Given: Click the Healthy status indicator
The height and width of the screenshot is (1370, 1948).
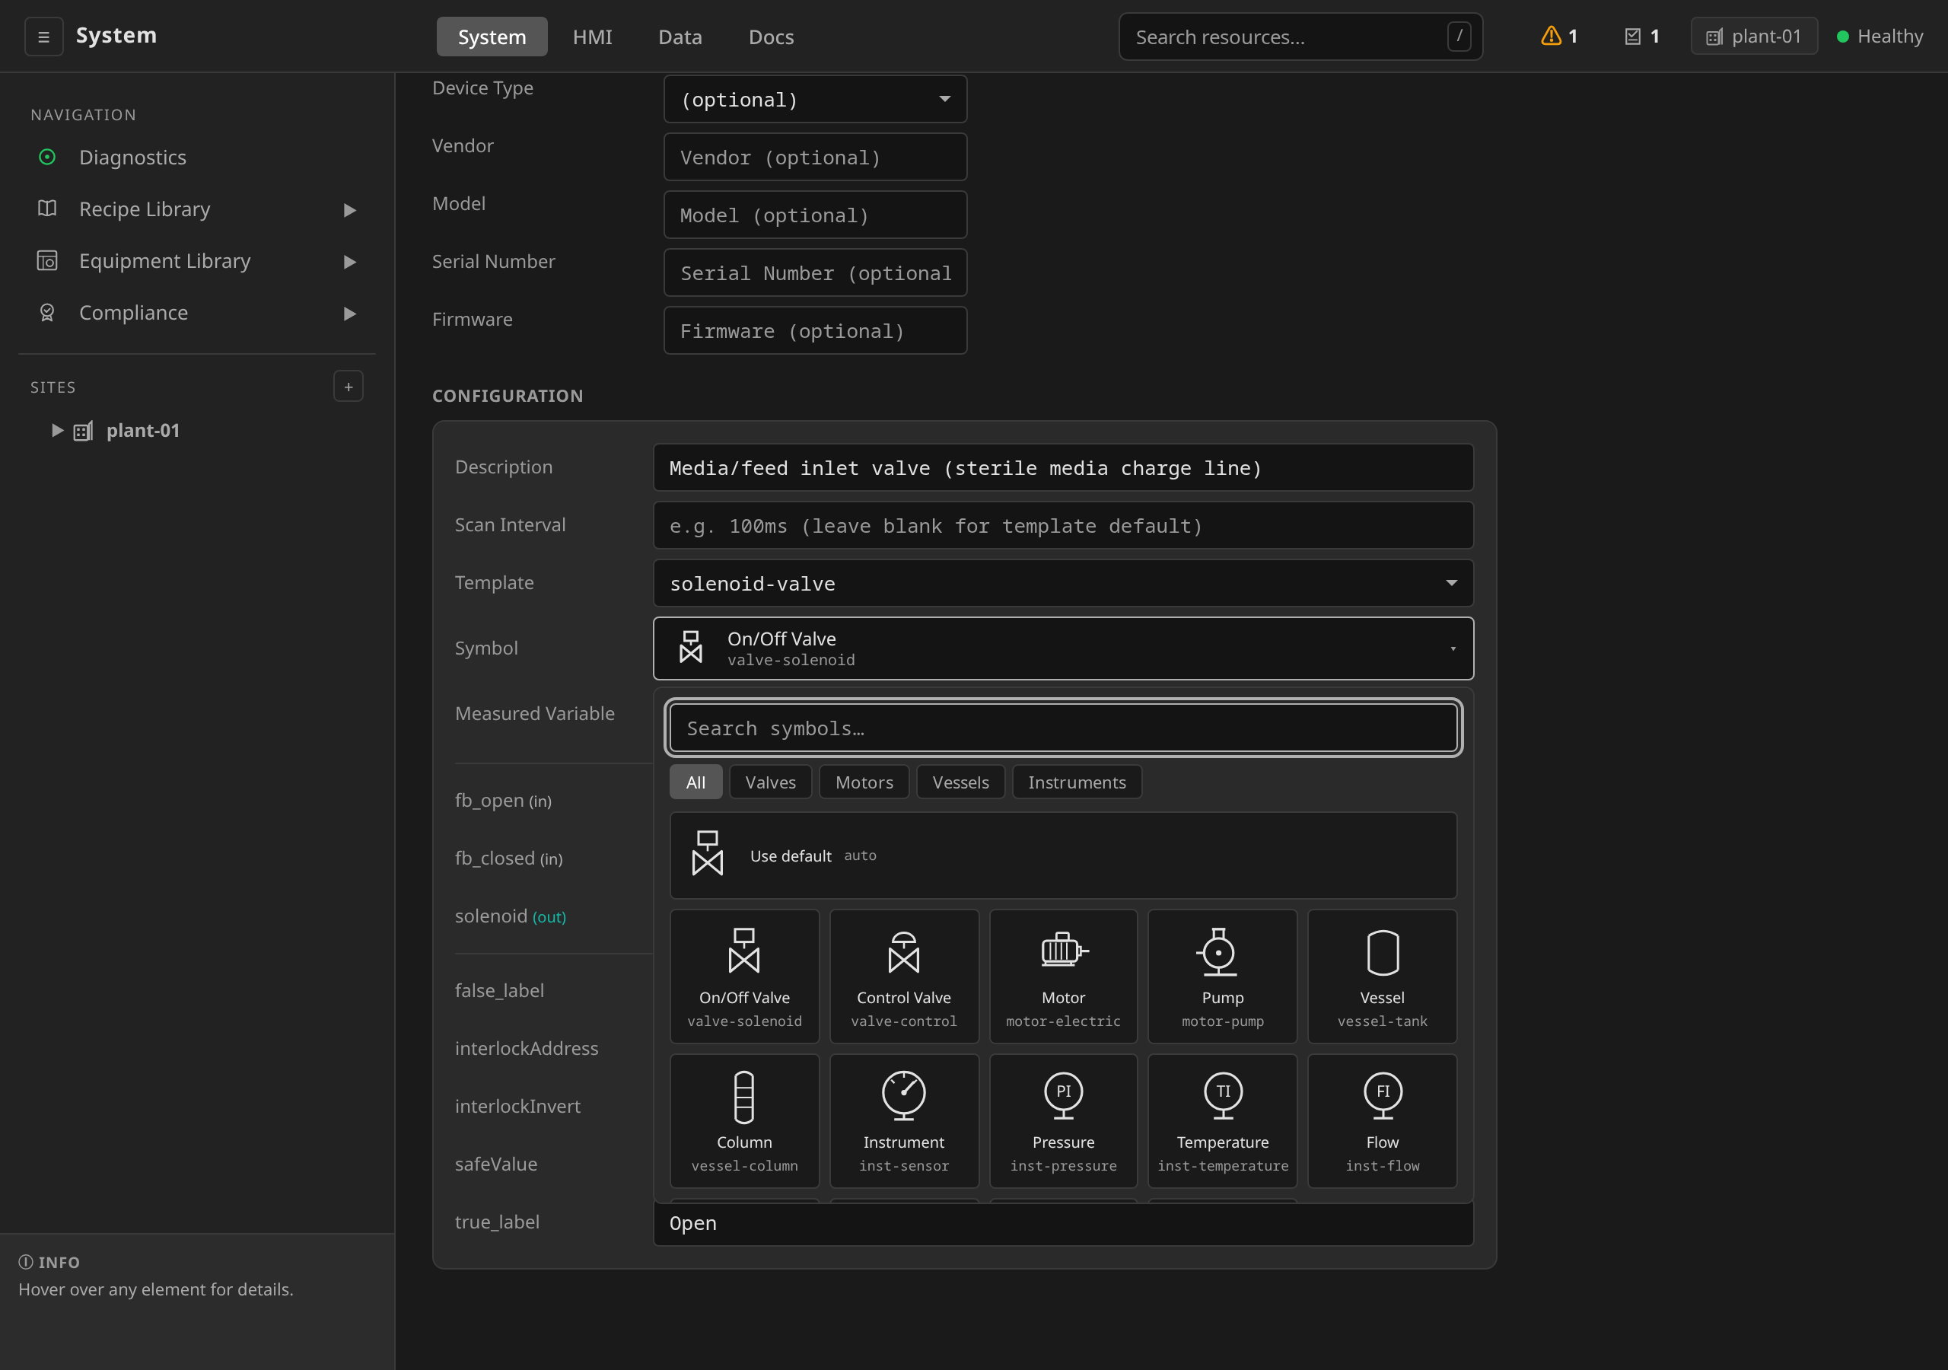Looking at the screenshot, I should (x=1880, y=37).
